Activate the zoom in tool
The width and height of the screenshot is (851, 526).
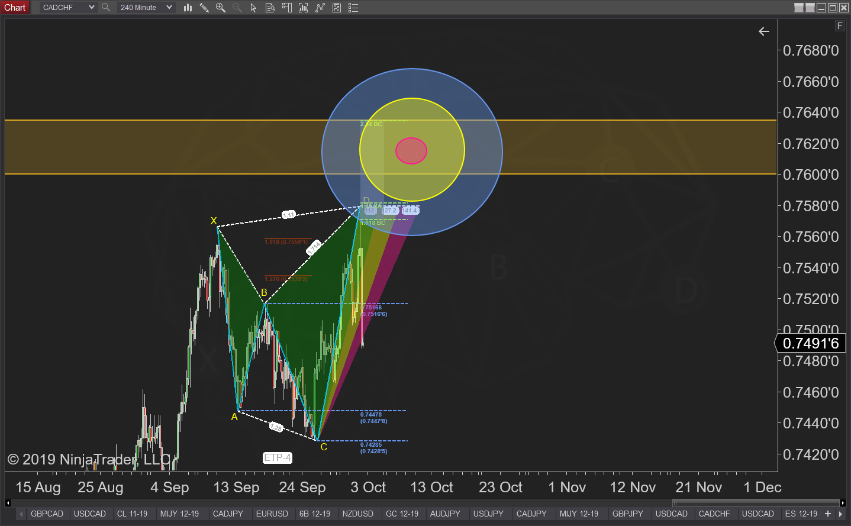click(221, 8)
